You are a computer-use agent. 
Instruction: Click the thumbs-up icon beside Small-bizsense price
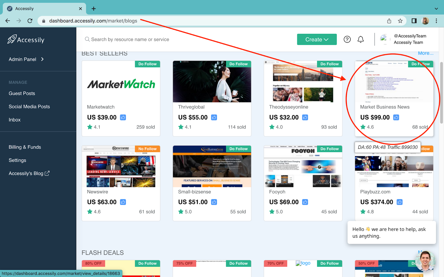(x=214, y=202)
